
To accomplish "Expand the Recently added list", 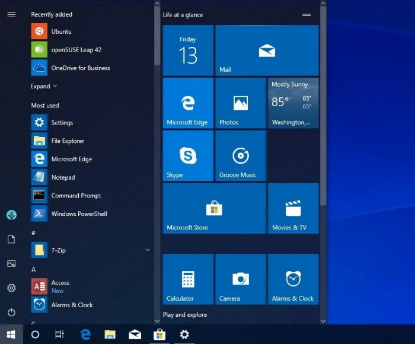I will pos(44,86).
